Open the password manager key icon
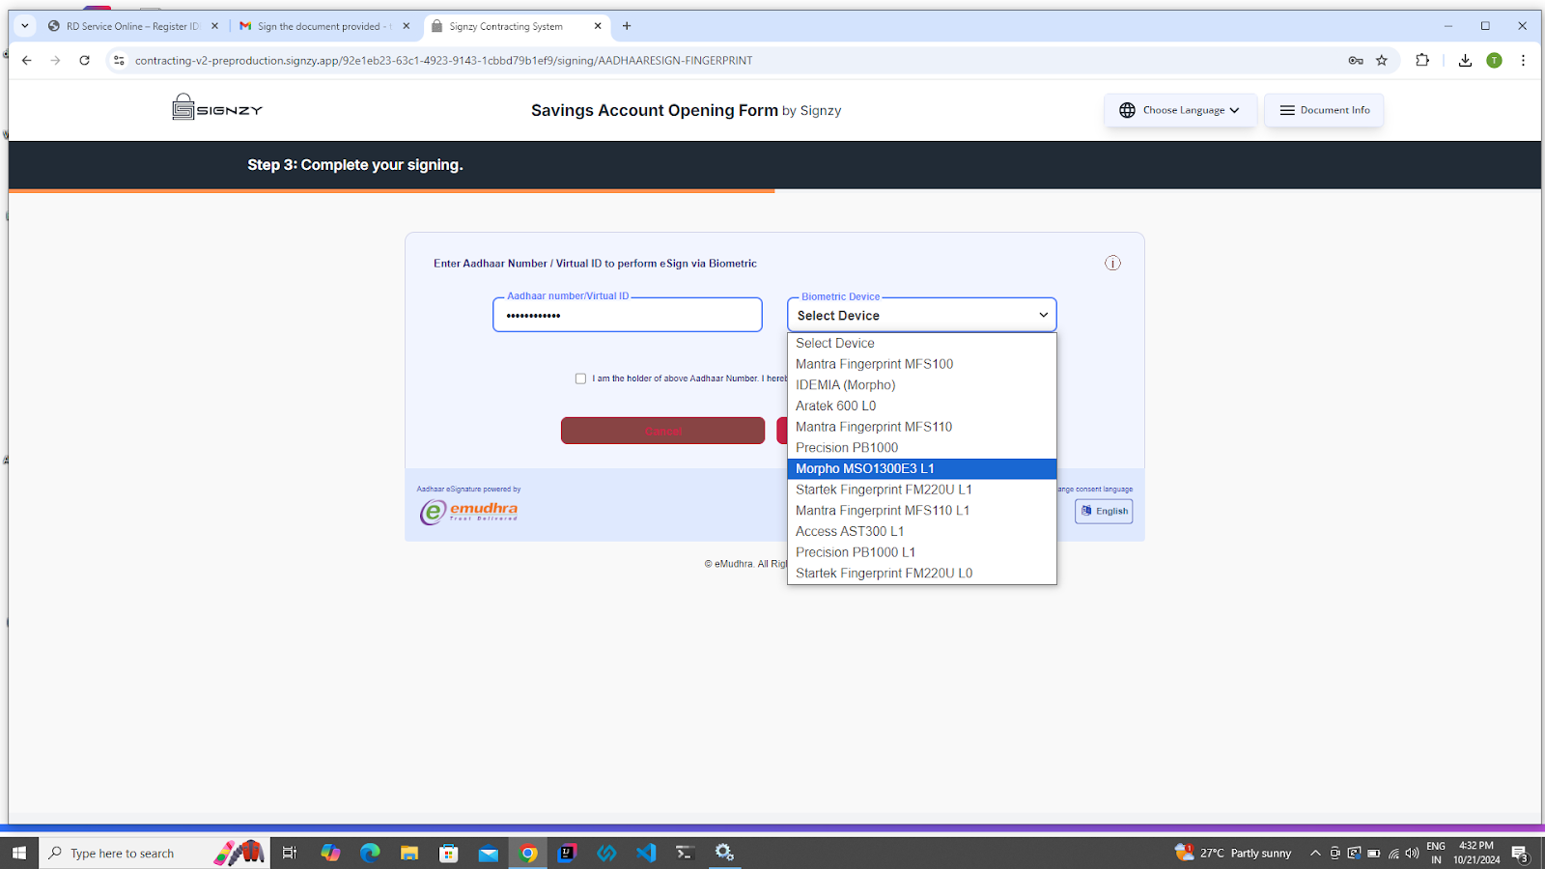The image size is (1545, 869). pos(1356,60)
